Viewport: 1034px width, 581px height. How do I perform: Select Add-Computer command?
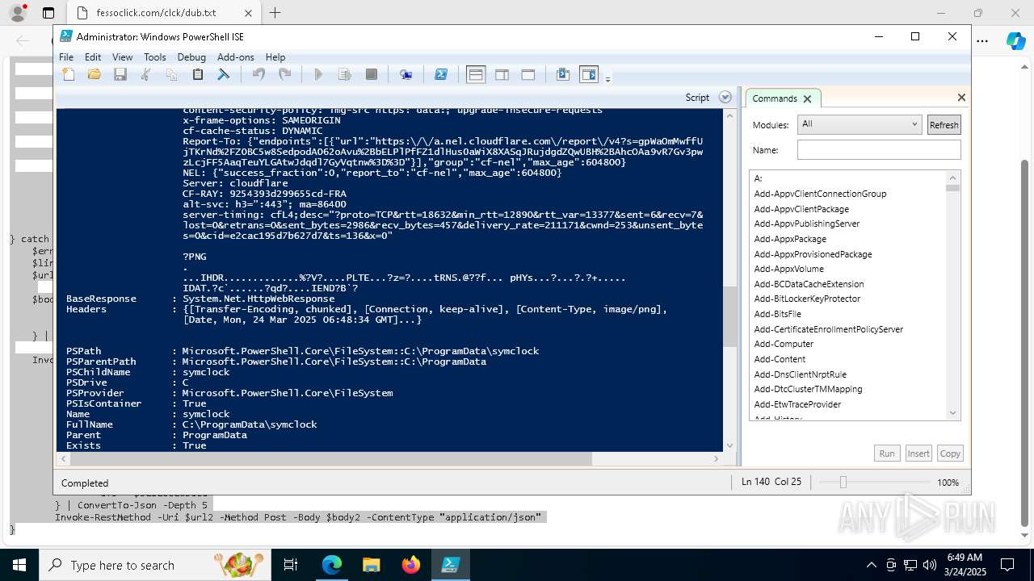pos(784,344)
